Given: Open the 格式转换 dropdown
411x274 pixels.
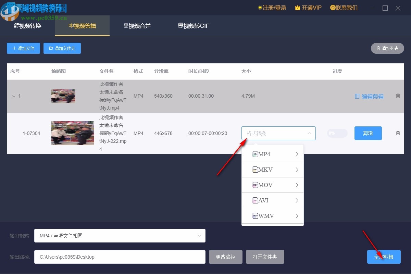Looking at the screenshot, I should click(x=278, y=133).
